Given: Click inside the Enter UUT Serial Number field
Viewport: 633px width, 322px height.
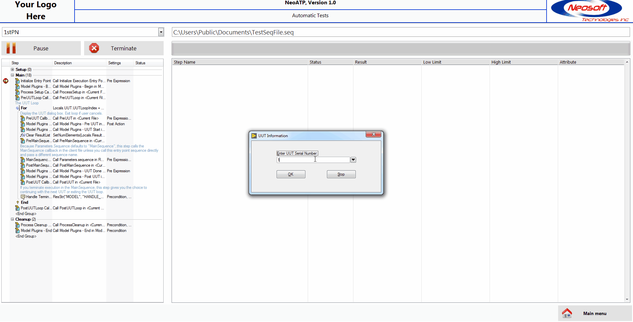Looking at the screenshot, I should [x=313, y=160].
